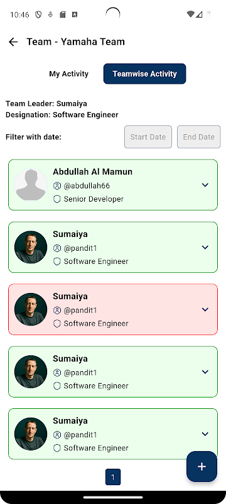Click the username icon next to @abdullah66
Viewport: 226px width, 504px height.
click(x=57, y=186)
